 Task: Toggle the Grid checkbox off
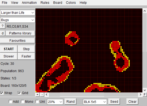[19, 93]
